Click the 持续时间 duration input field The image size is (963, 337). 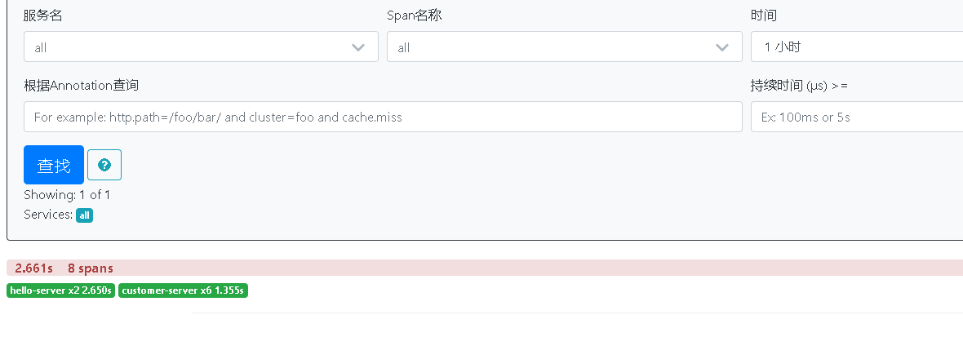click(857, 117)
